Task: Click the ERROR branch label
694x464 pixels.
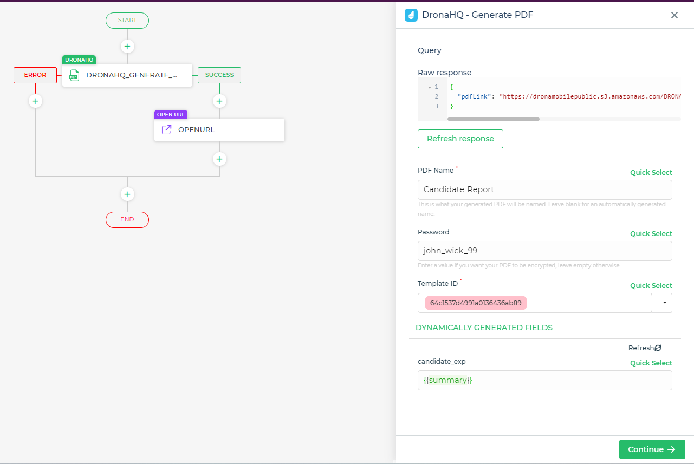Action: [x=35, y=75]
